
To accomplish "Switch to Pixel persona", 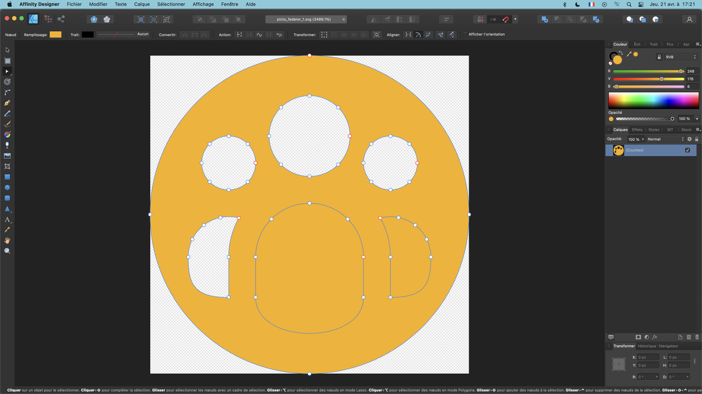I will coord(48,19).
